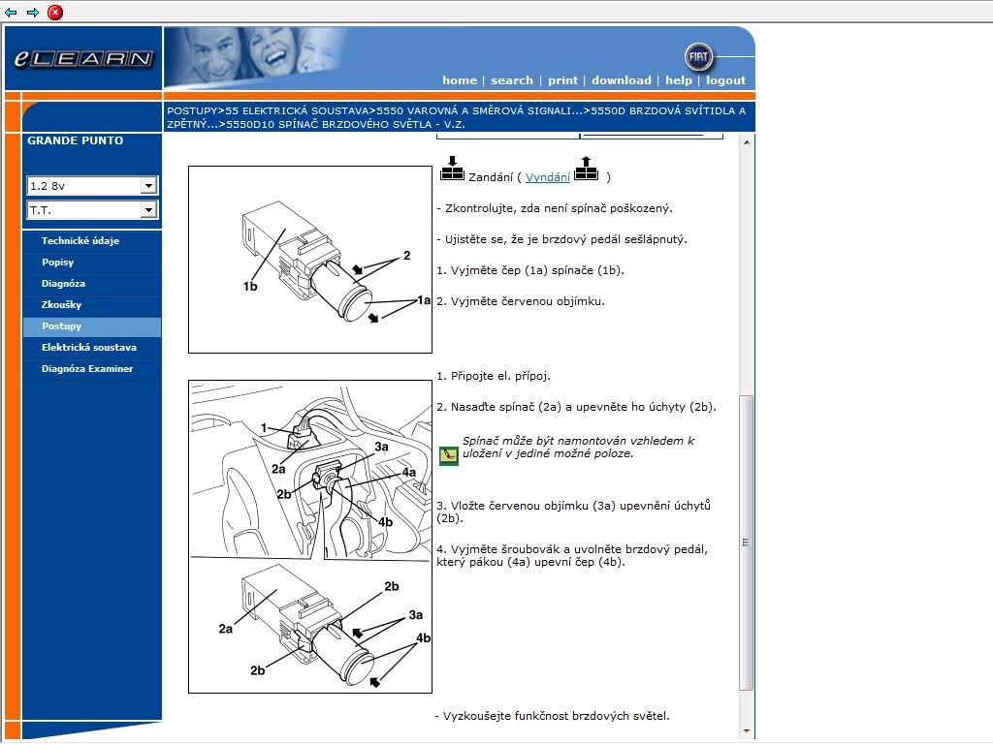Click the green note icon beside italic text

[448, 455]
